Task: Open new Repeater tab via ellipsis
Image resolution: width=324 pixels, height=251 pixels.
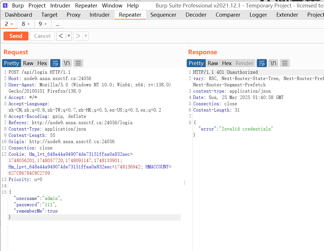Action: 57,24
